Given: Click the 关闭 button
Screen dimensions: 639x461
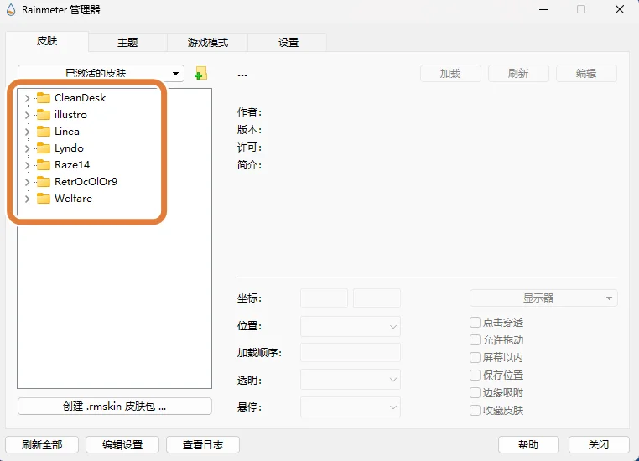Looking at the screenshot, I should [599, 445].
